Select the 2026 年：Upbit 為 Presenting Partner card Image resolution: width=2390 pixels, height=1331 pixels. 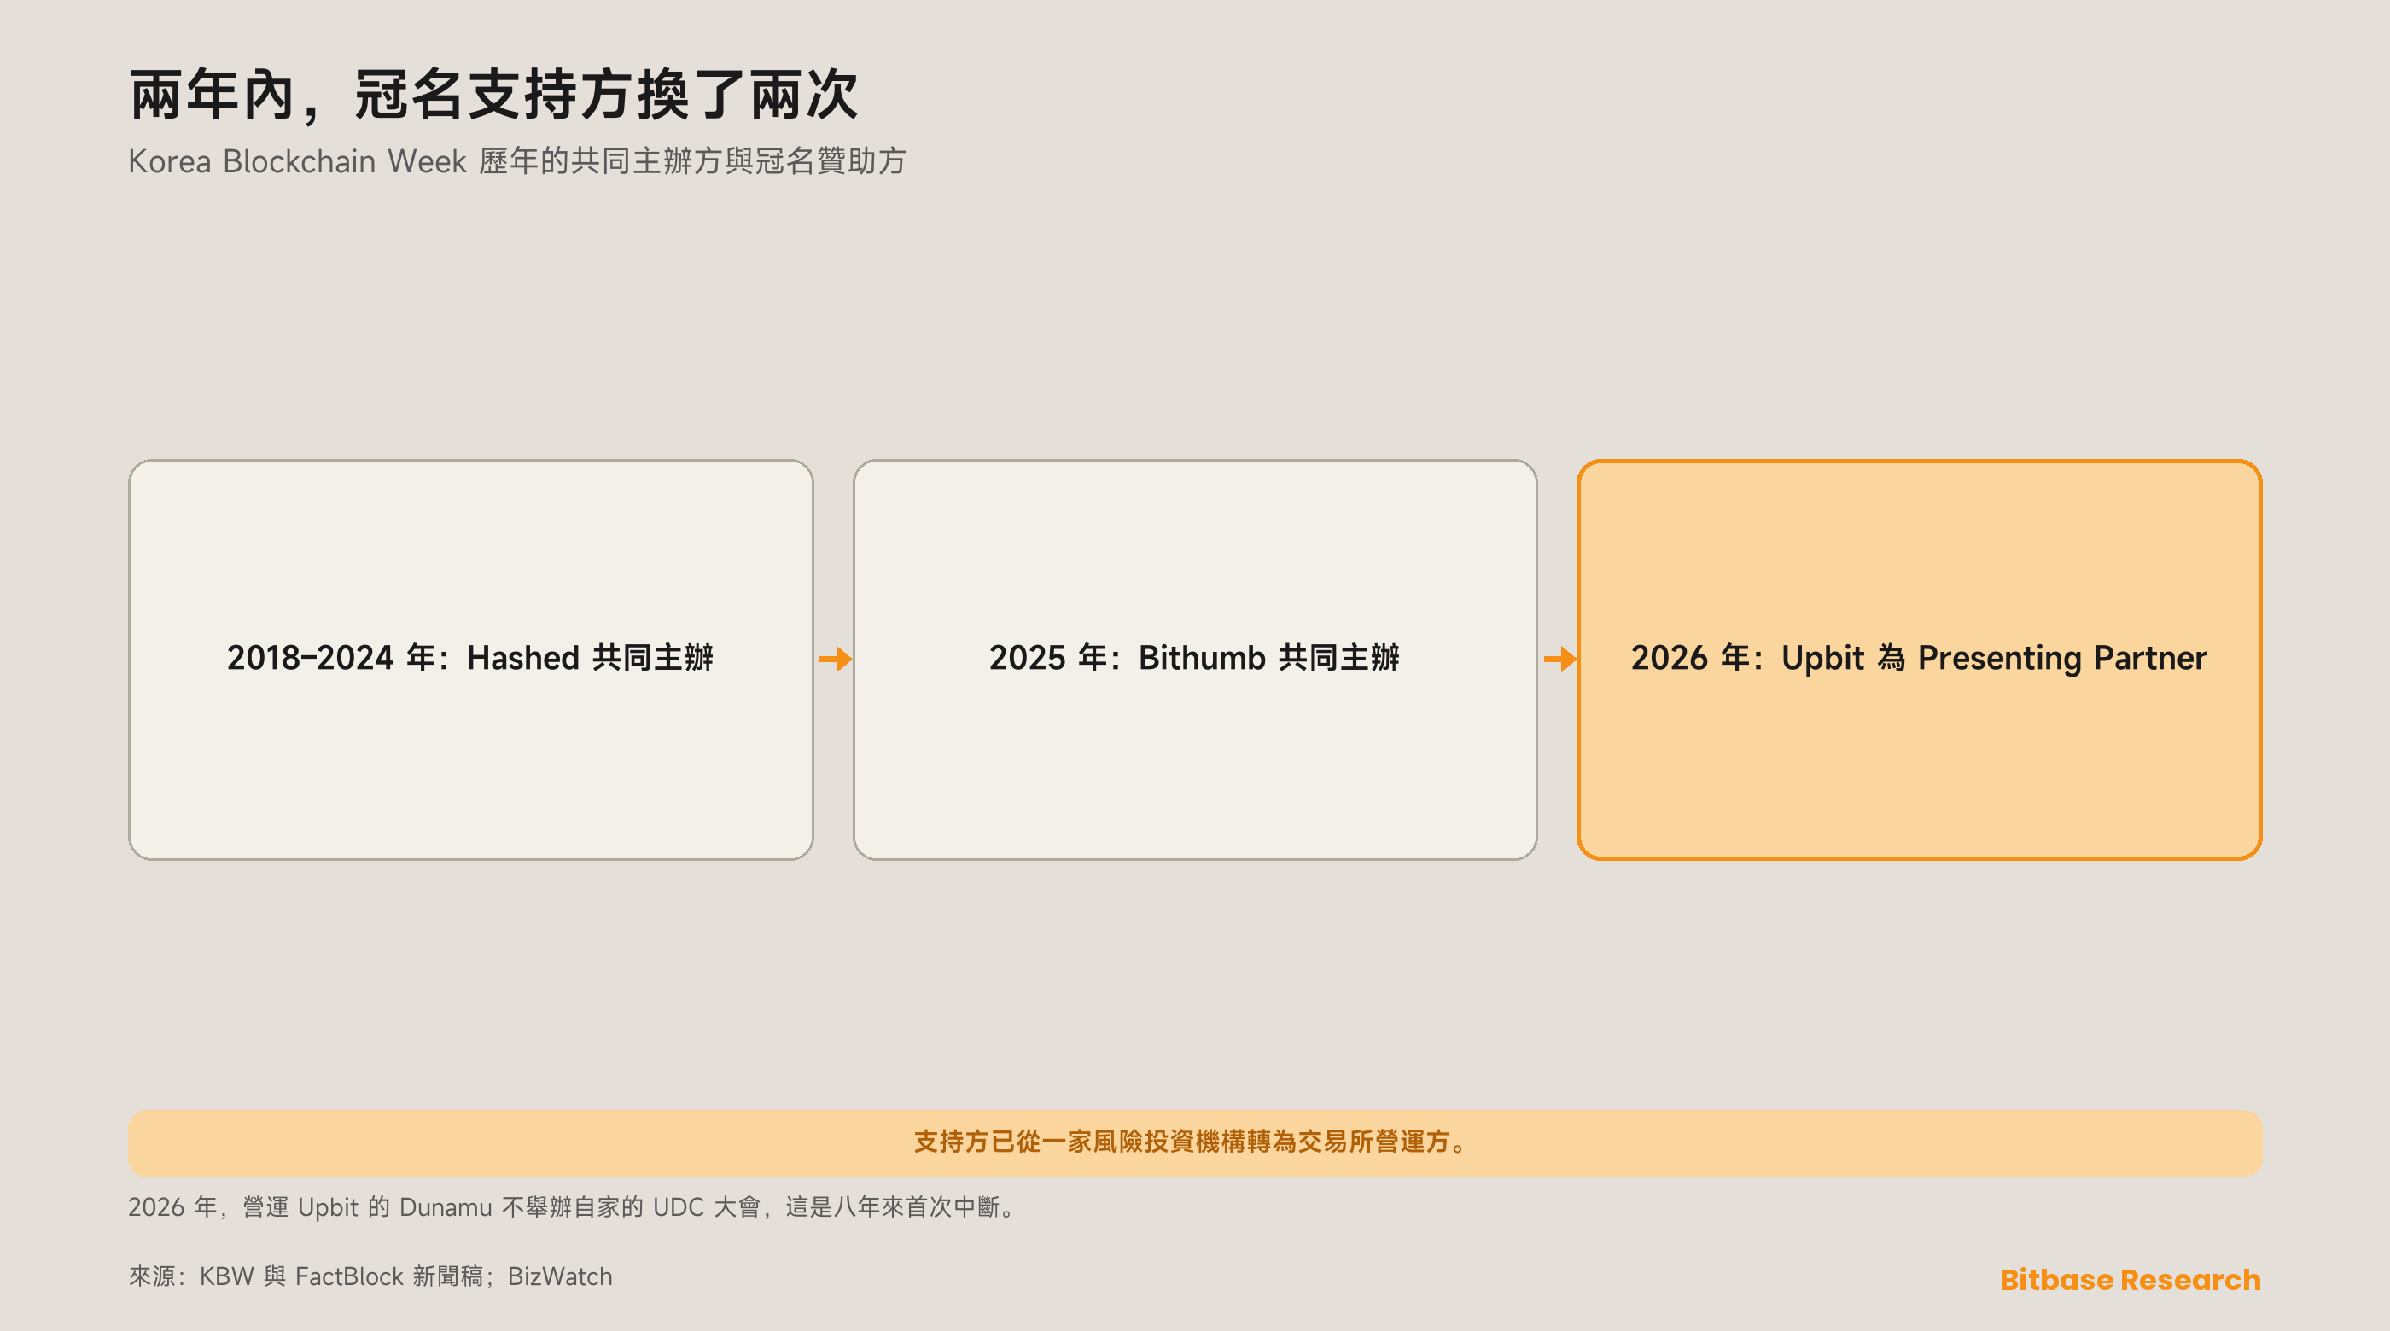1919,660
